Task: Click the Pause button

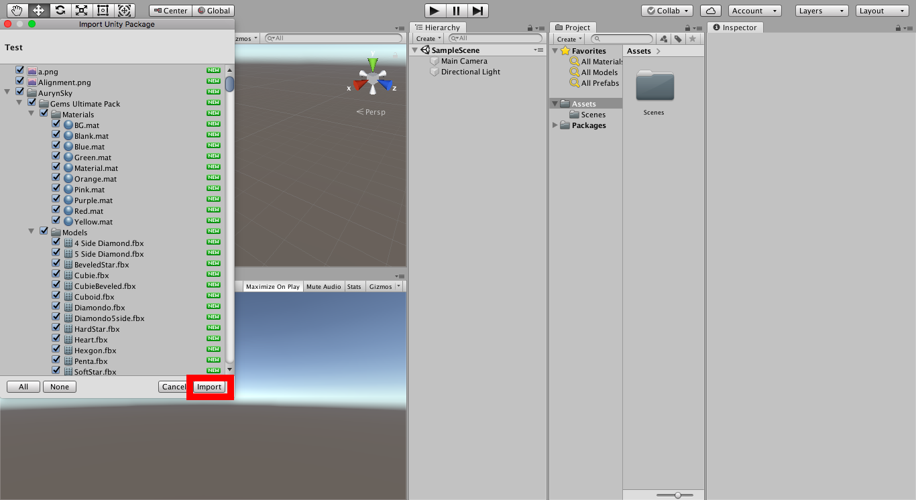Action: [x=457, y=11]
